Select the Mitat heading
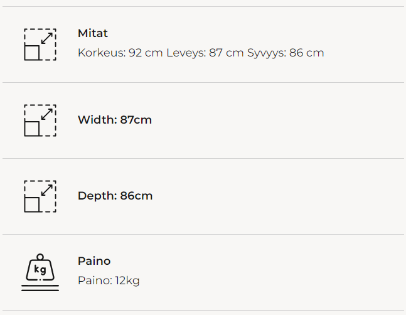 point(93,33)
